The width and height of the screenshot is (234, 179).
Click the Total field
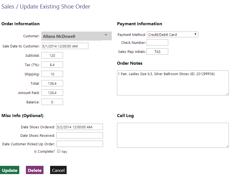(x=52, y=83)
